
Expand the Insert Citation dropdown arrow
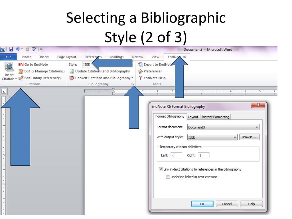[x=16, y=79]
